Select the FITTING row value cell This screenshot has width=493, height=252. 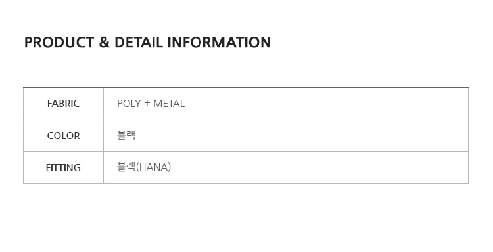[286, 167]
